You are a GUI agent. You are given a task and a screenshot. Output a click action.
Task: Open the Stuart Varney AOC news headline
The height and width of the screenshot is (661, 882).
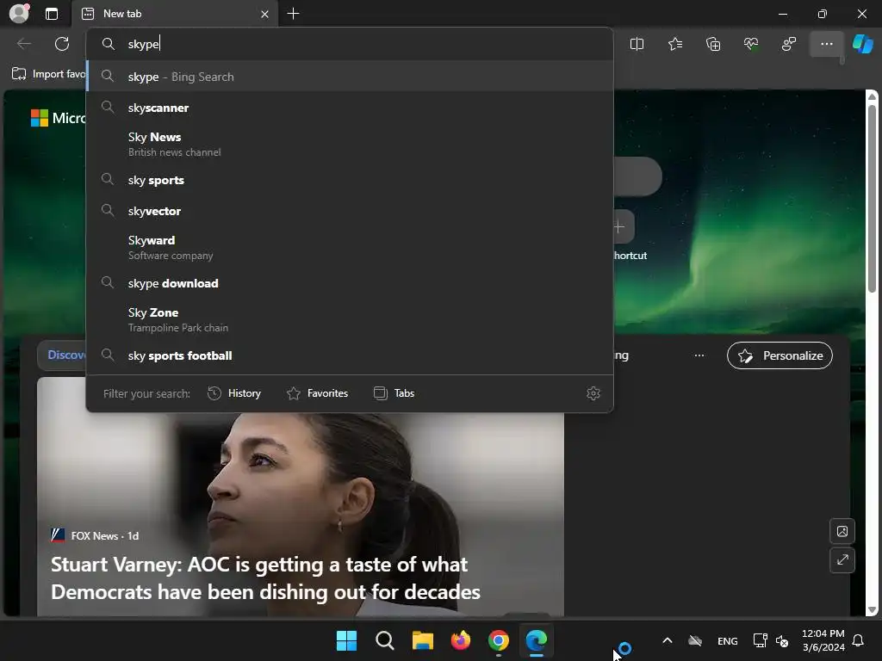click(x=265, y=578)
